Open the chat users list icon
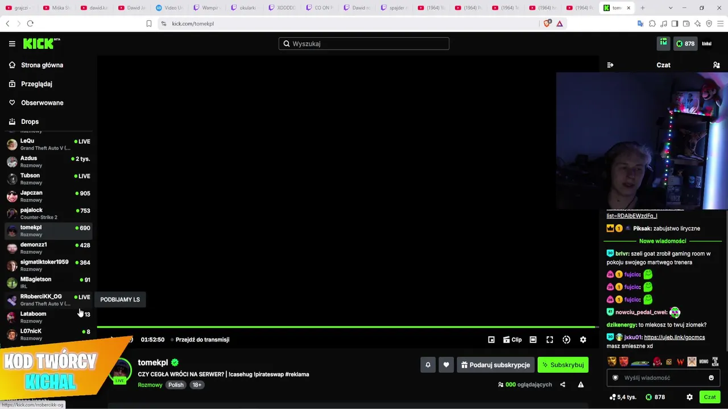The width and height of the screenshot is (728, 409). tap(716, 65)
